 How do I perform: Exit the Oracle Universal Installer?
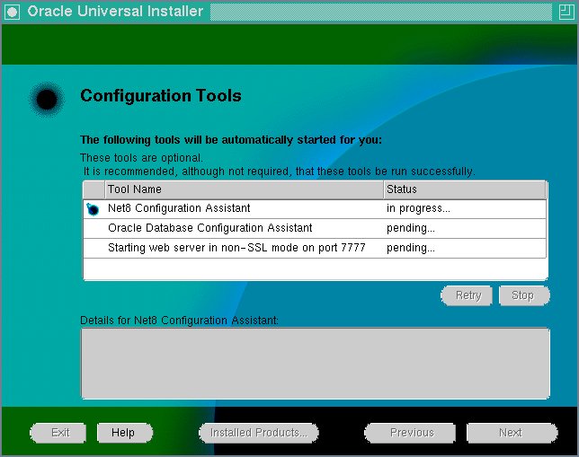point(58,433)
